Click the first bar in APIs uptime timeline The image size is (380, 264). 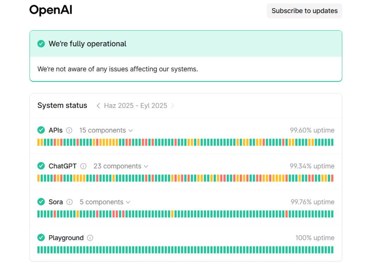tap(38, 142)
